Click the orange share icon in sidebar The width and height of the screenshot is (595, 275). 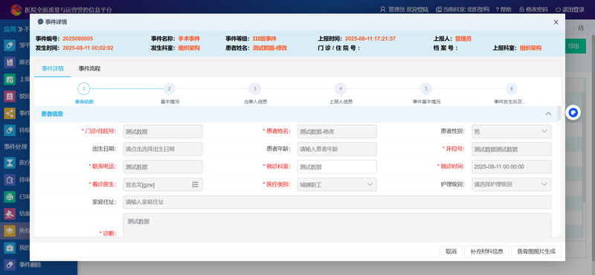click(10, 113)
